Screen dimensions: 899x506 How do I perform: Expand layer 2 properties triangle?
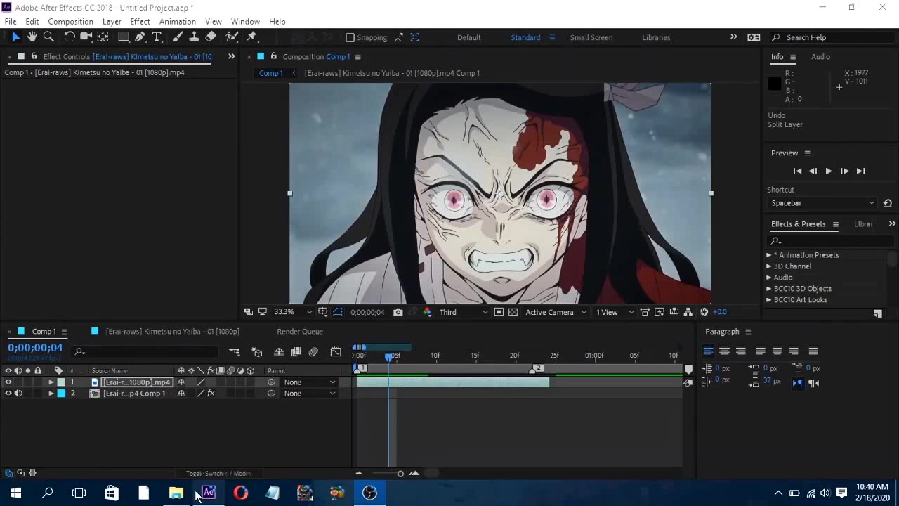tap(51, 394)
